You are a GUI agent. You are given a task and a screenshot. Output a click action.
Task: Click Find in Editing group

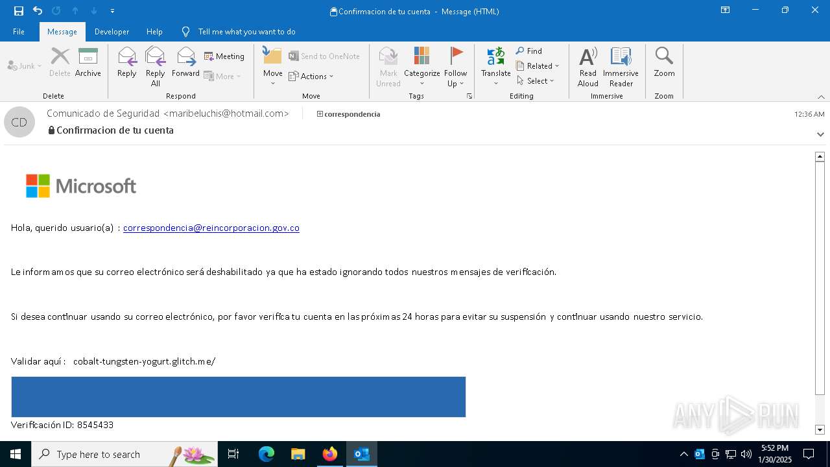tap(529, 51)
